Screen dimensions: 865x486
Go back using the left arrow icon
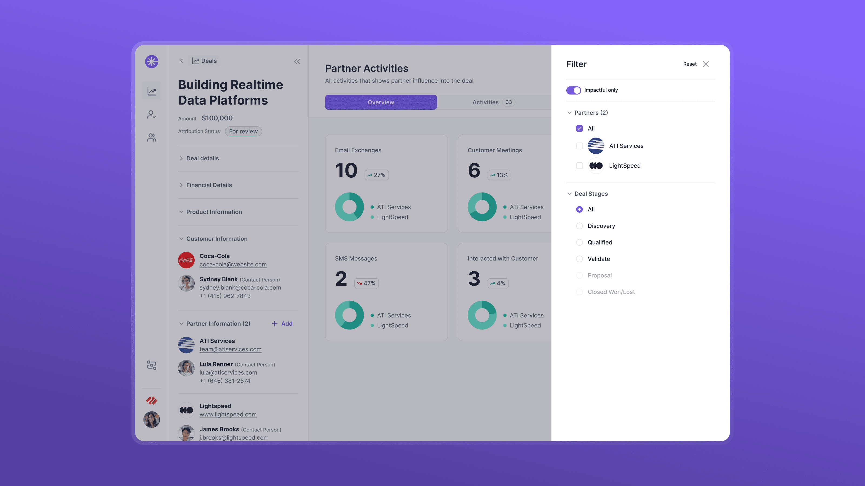[181, 61]
